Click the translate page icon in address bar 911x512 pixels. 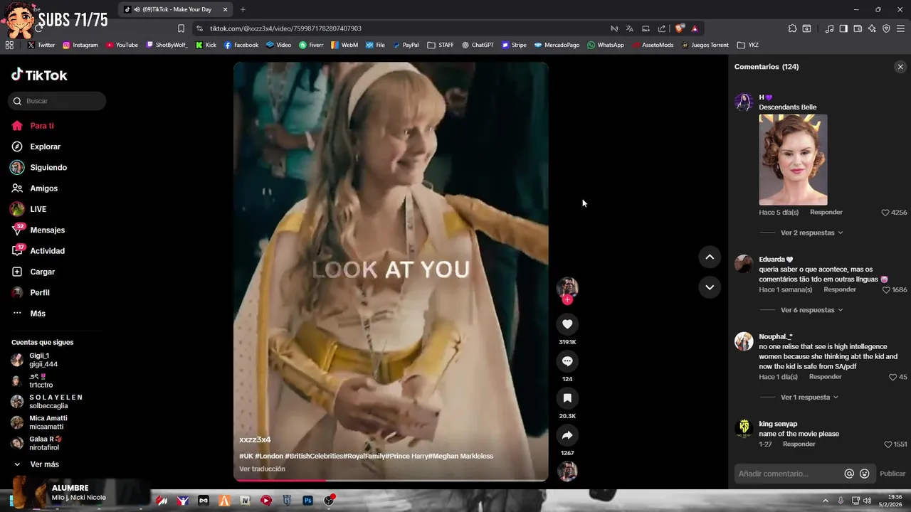(630, 28)
